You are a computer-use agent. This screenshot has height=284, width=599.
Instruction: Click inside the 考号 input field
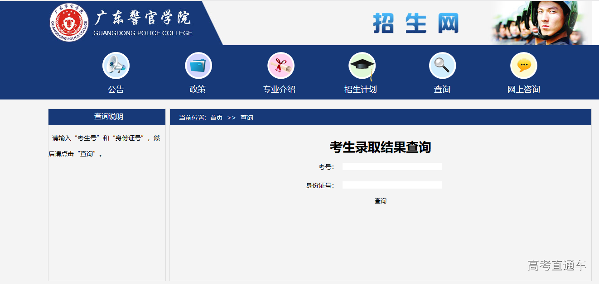392,166
